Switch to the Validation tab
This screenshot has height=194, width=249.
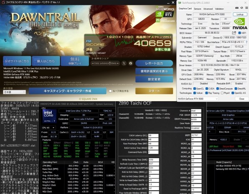[x=219, y=9]
